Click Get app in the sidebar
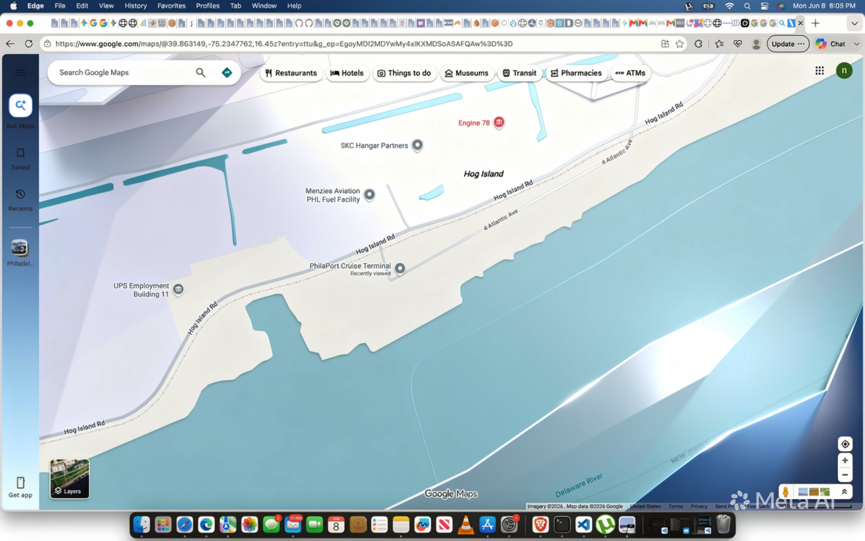The image size is (865, 541). (20, 487)
